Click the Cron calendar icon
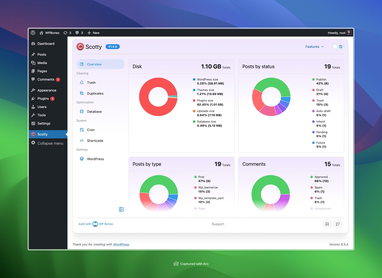The image size is (382, 278). pyautogui.click(x=82, y=130)
